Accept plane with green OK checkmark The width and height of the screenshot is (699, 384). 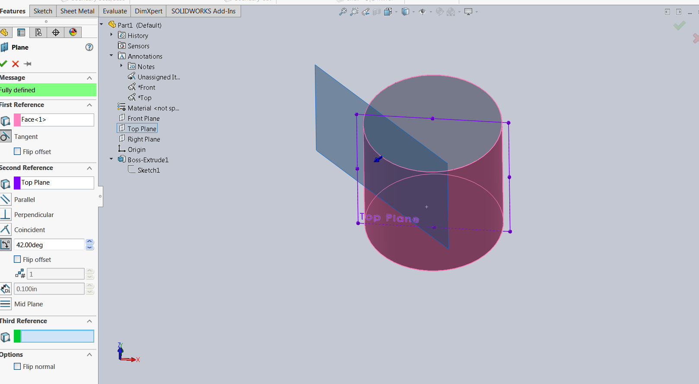3,64
